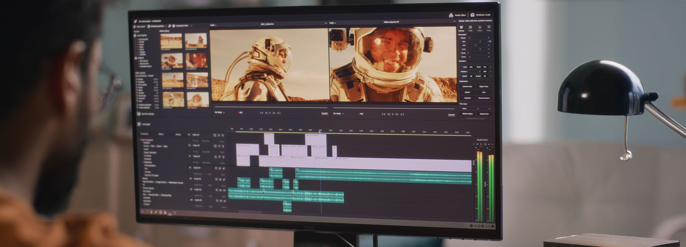Click the last icon on Audio 01 track header
686x247 pixels.
pos(224,168)
